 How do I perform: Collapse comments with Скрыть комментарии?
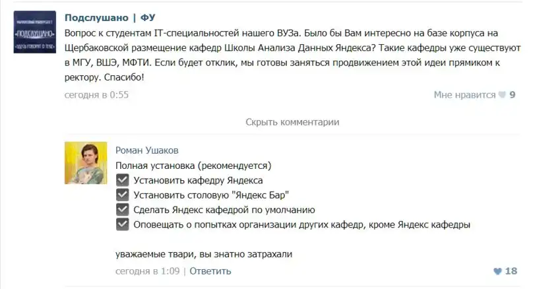(292, 122)
